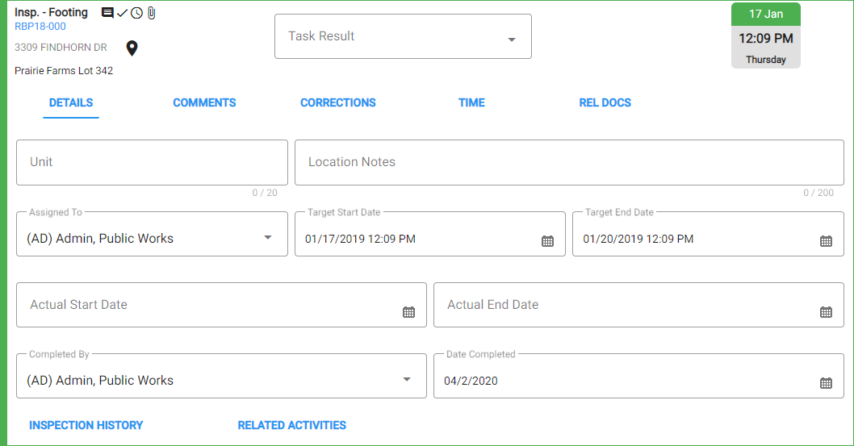Open the Target End Date calendar picker
The image size is (854, 446).
(x=826, y=241)
